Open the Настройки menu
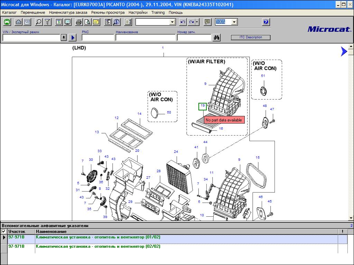The image size is (354, 265). tap(138, 12)
